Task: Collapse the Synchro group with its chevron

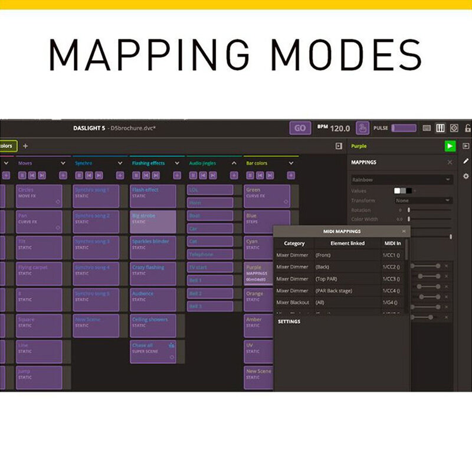Action: tap(119, 162)
